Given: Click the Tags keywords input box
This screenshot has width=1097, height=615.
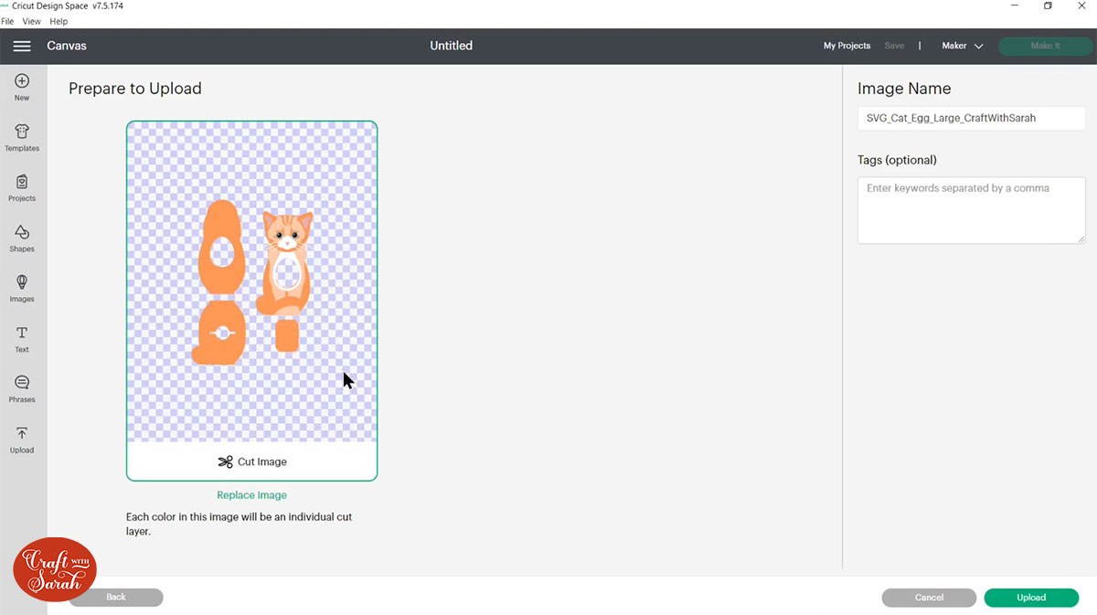Looking at the screenshot, I should [971, 210].
